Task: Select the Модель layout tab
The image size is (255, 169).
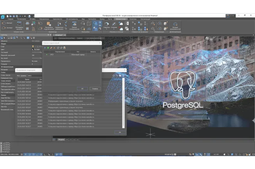Action: [x=61, y=140]
